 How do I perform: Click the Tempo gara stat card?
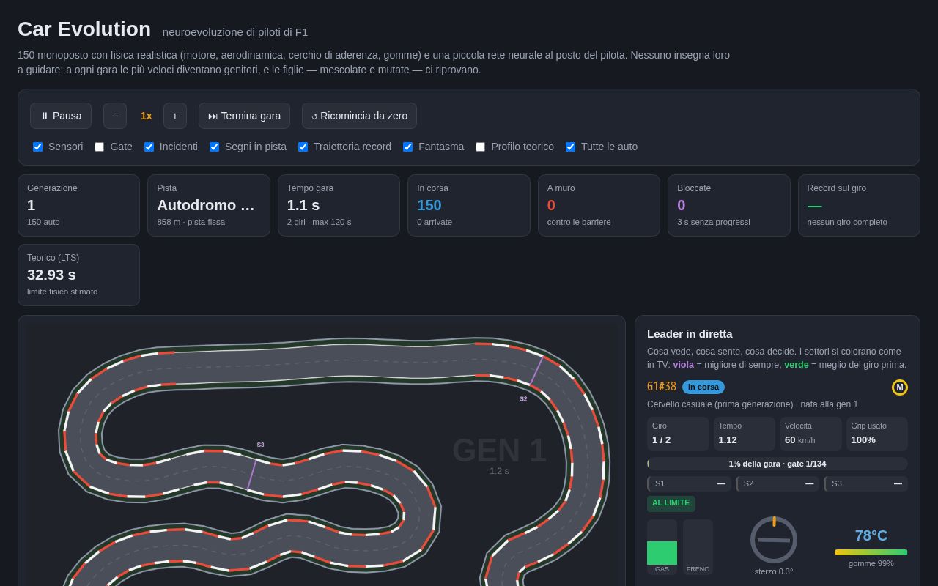pyautogui.click(x=339, y=205)
